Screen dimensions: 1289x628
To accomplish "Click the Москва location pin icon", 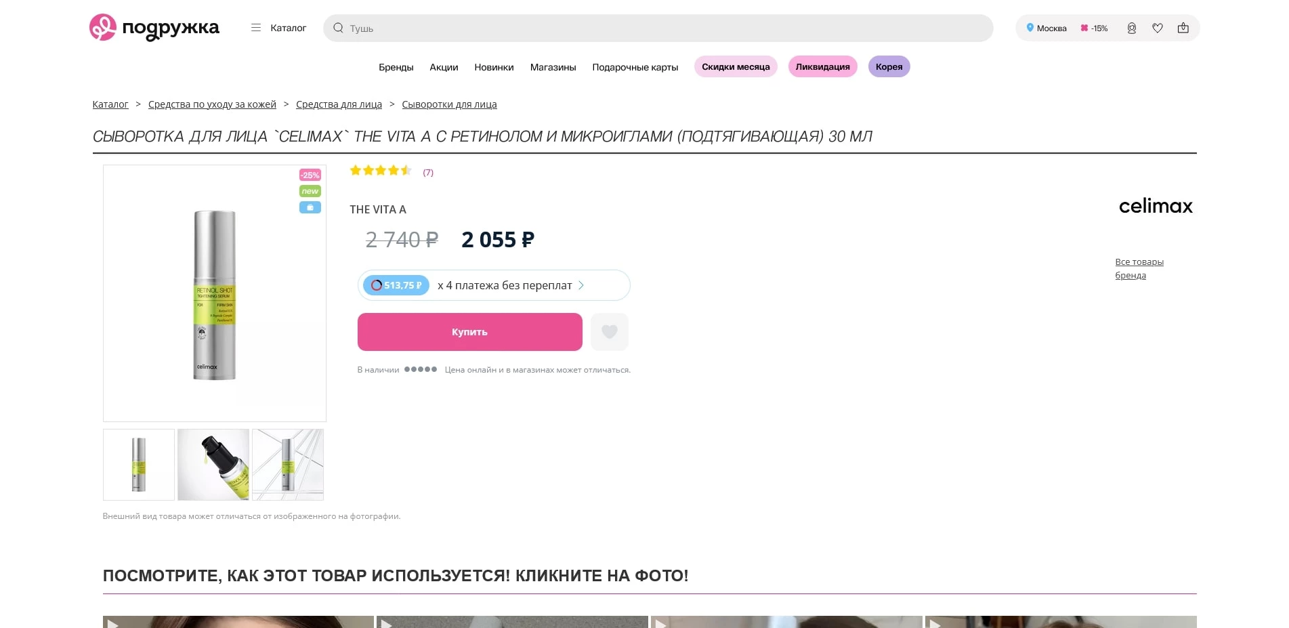I will (1030, 28).
